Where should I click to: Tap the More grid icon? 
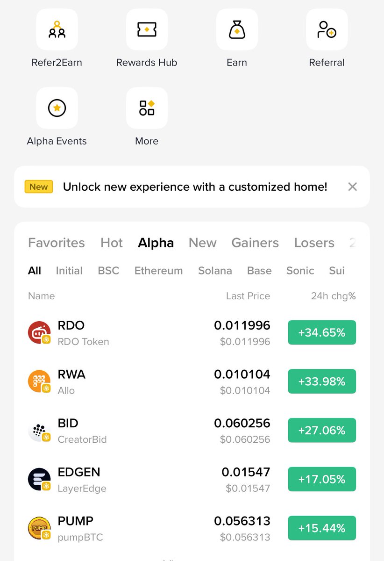[x=147, y=108]
